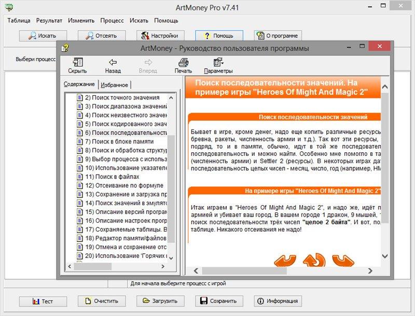Screen dimensions: 415x316
Task: Click the ArtMoney application icon in title bar
Action: (x=9, y=7)
